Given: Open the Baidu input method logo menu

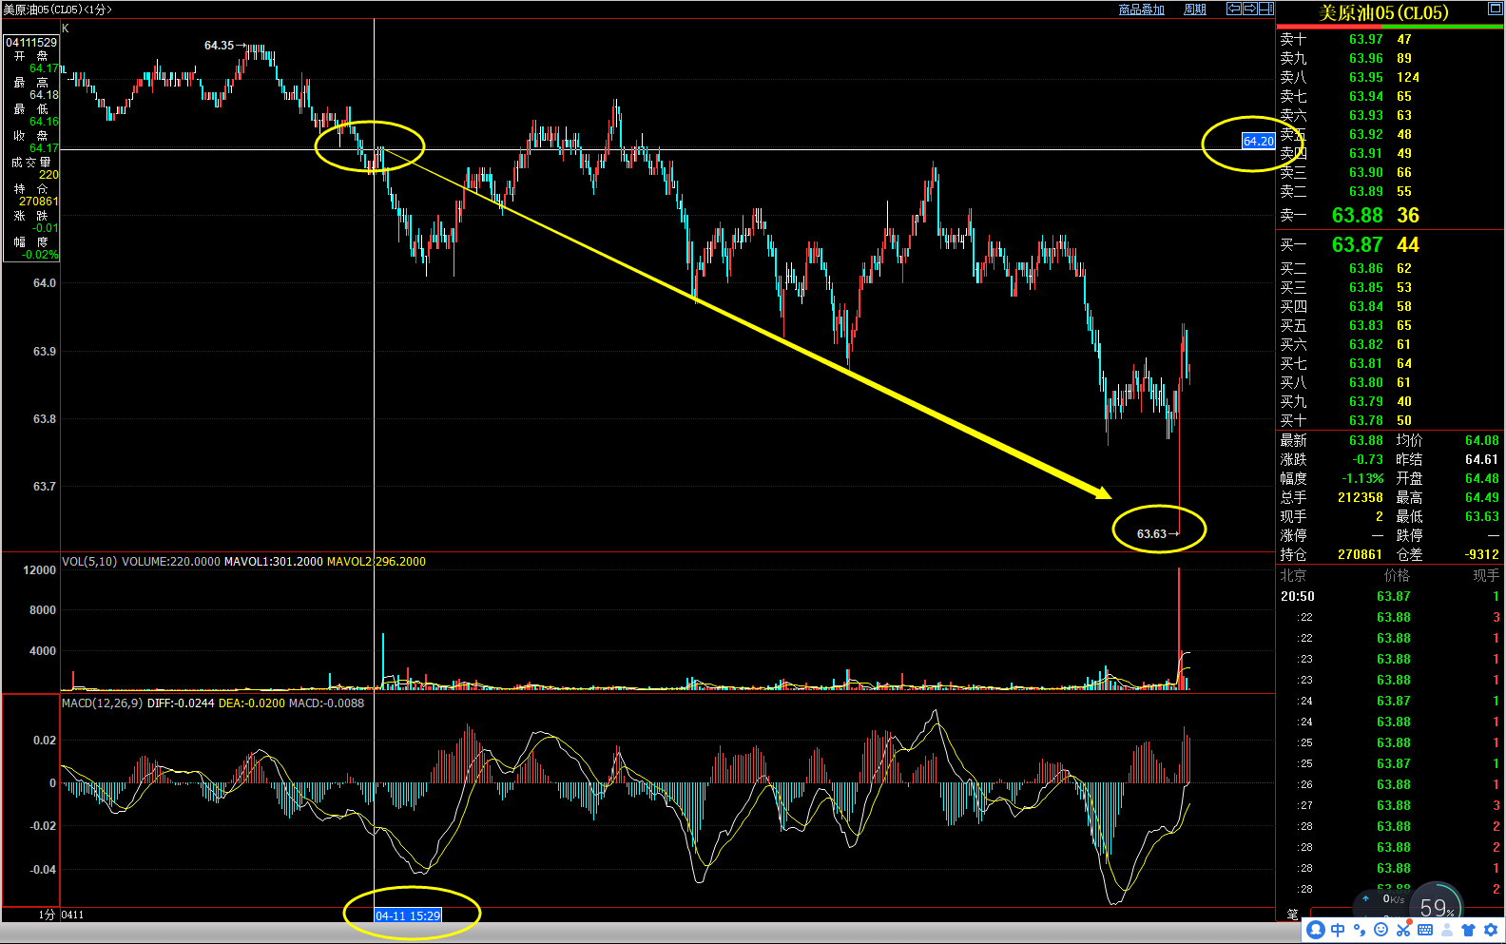Looking at the screenshot, I should (1316, 930).
